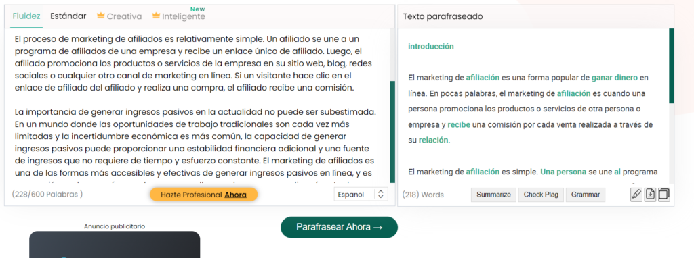
Task: Click the "Texto parafraseado" panel header
Action: (443, 16)
